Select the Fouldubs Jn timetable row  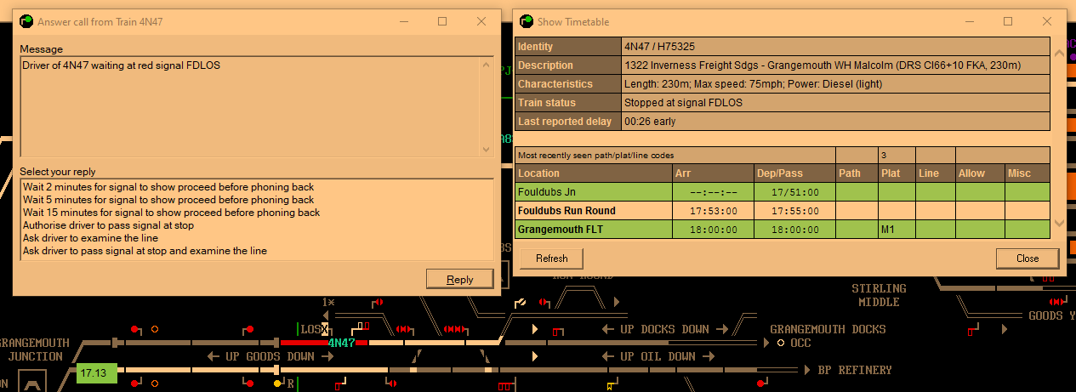point(783,192)
